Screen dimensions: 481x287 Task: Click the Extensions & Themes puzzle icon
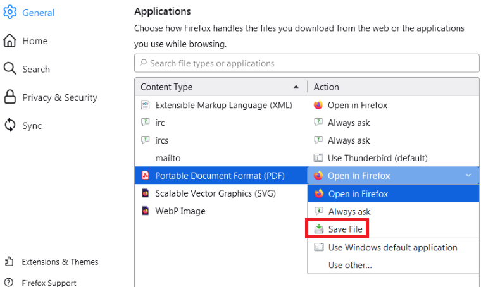pyautogui.click(x=9, y=262)
